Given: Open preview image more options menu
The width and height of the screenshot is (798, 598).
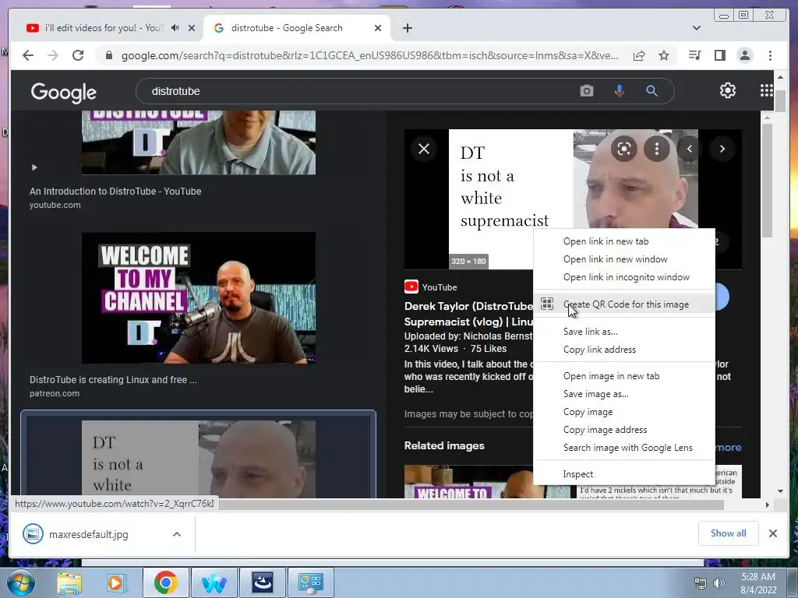Looking at the screenshot, I should [x=656, y=149].
